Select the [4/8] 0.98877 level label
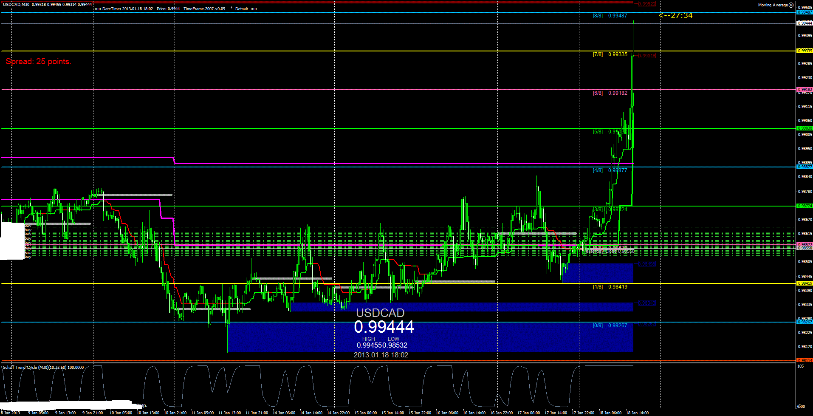This screenshot has height=416, width=813. (x=610, y=170)
